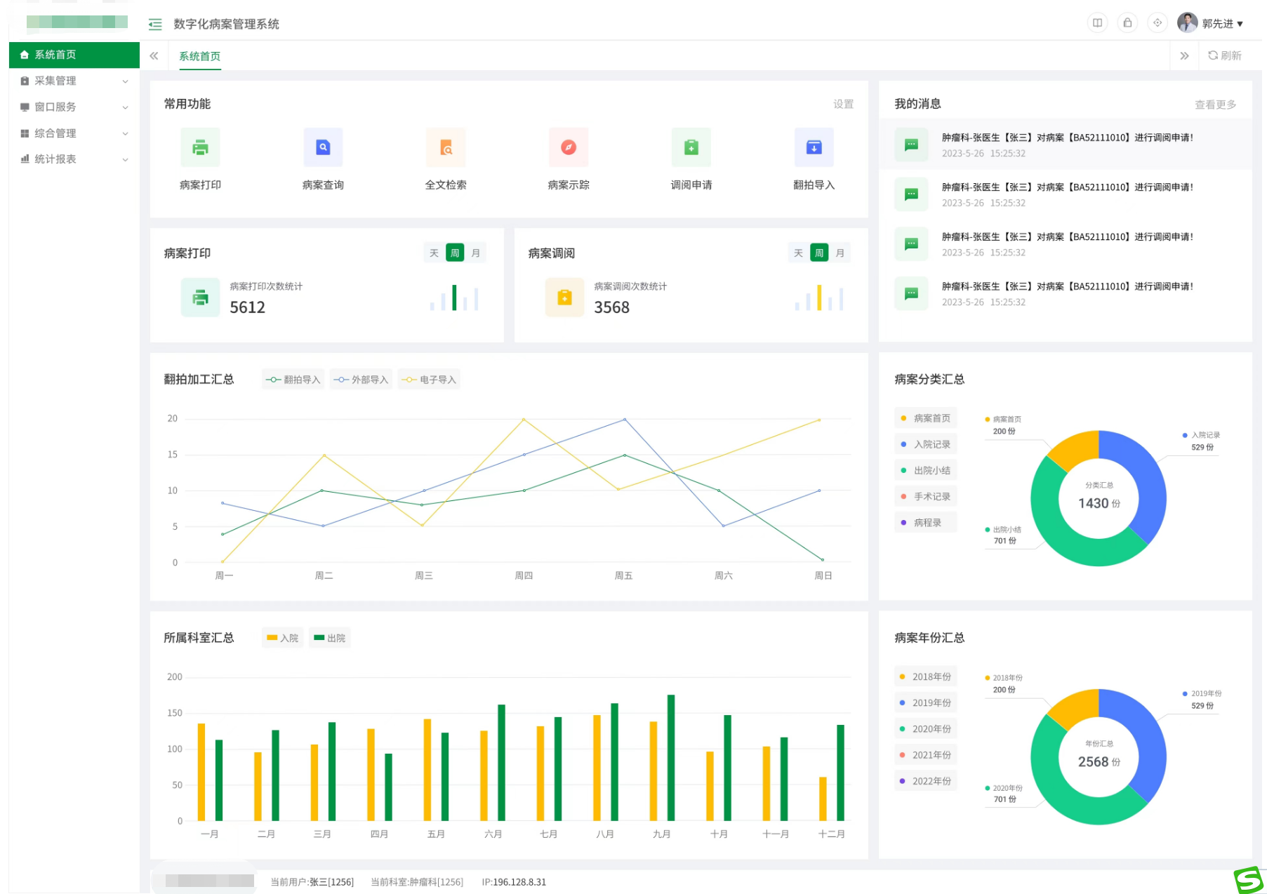1267x894 pixels.
Task: Click the green printer icon beside 5612
Action: coord(201,298)
